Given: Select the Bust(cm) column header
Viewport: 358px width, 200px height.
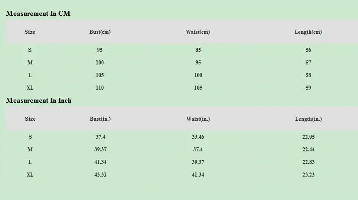Looking at the screenshot, I should pyautogui.click(x=100, y=32).
